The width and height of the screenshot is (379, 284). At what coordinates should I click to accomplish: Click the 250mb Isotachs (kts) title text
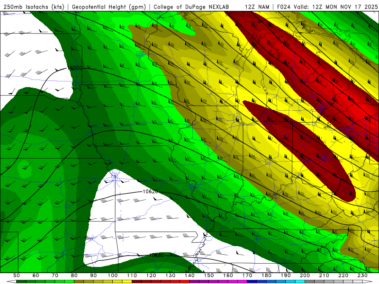pyautogui.click(x=34, y=7)
